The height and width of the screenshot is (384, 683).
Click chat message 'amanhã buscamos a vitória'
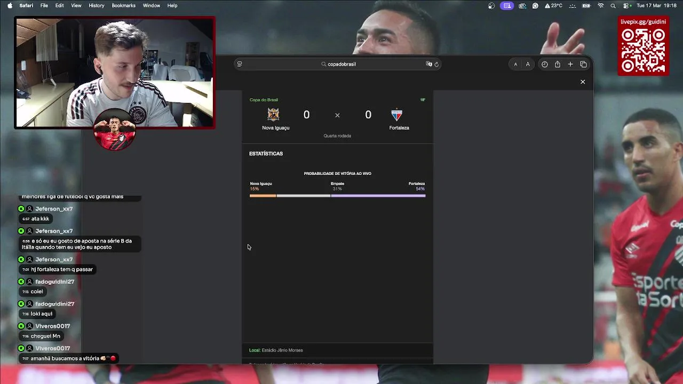(69, 358)
